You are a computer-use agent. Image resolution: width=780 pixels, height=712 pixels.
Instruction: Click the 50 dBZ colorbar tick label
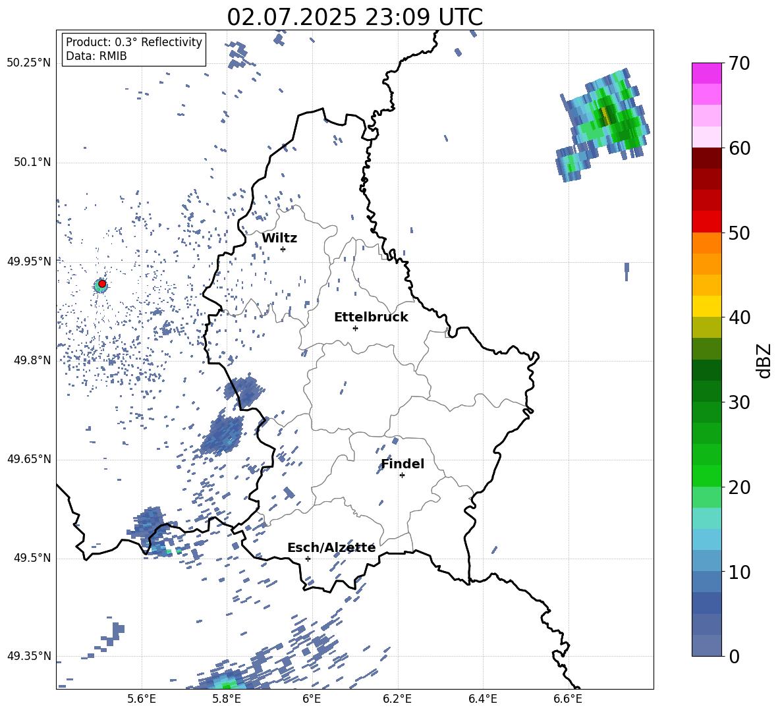(739, 233)
